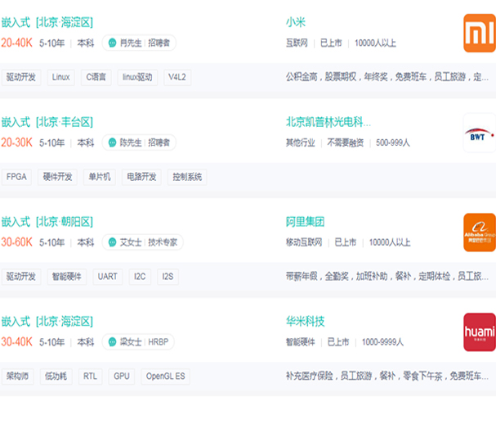
Task: Click chat icon beside 艾女士 技术专家
Action: coord(112,242)
